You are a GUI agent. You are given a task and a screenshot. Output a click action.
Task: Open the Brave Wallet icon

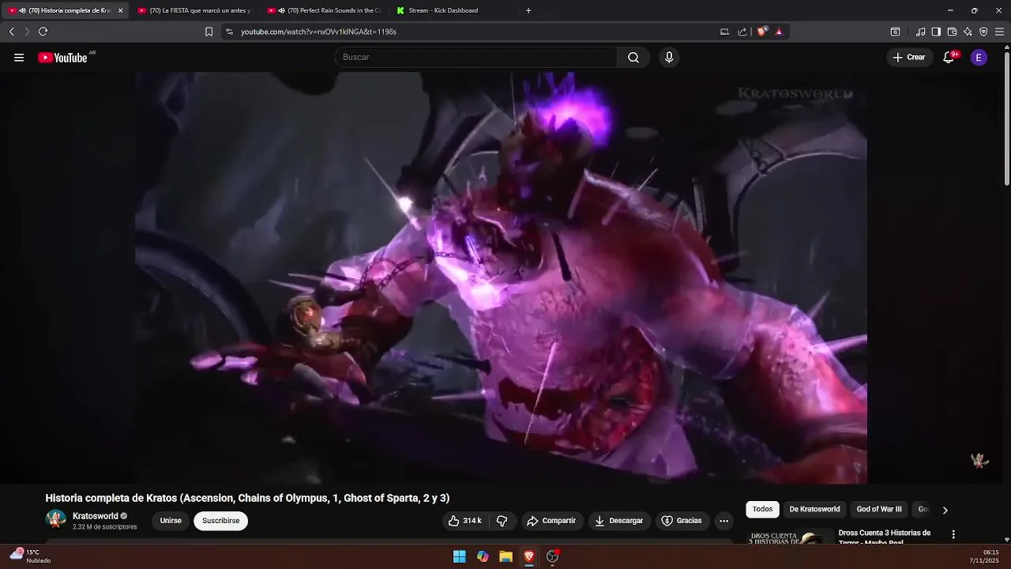(x=952, y=32)
